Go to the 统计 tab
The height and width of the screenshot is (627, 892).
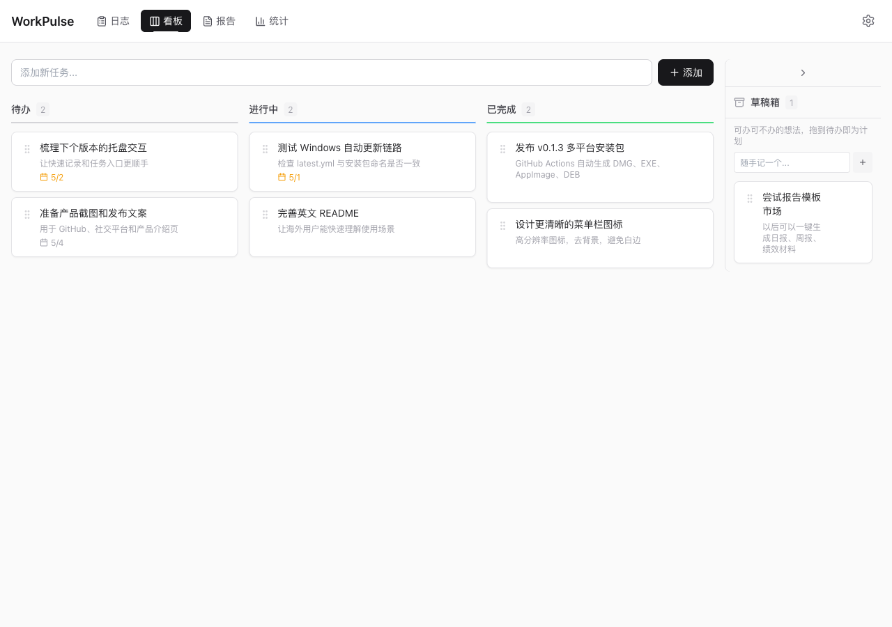click(x=272, y=21)
